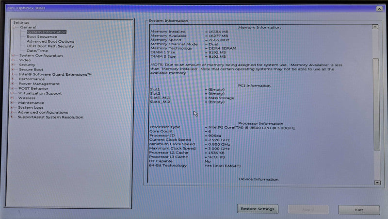Click the HT Capable No value

tap(208, 161)
